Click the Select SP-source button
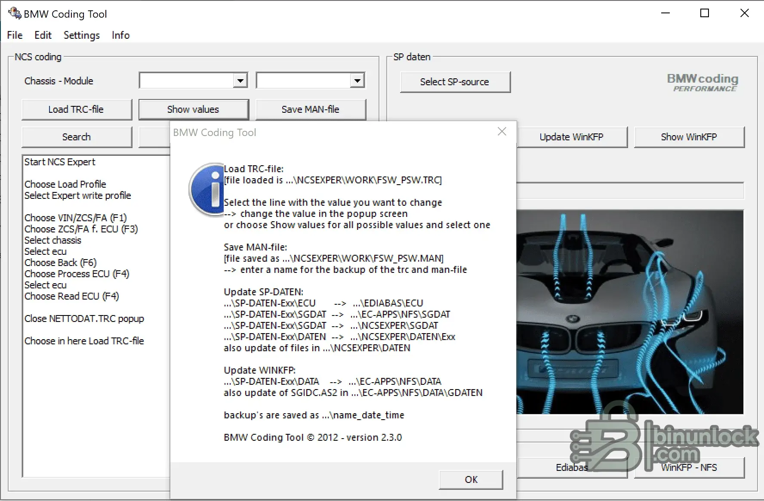764x501 pixels. [455, 82]
